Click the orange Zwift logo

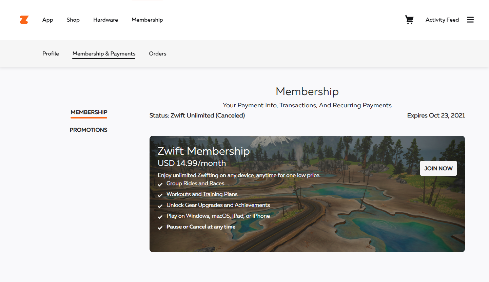coord(24,20)
